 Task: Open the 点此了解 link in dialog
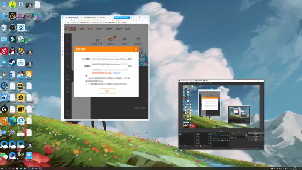click(117, 73)
